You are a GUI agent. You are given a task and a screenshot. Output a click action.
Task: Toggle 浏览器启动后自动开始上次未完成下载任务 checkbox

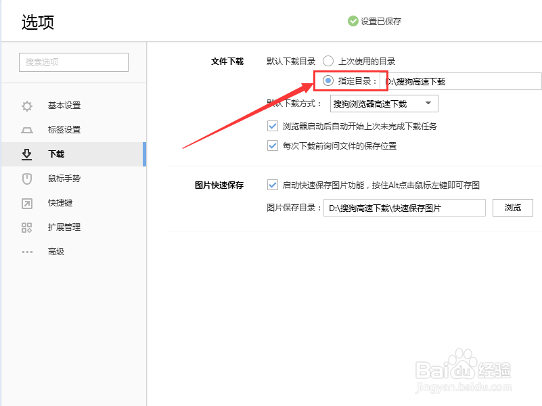273,126
